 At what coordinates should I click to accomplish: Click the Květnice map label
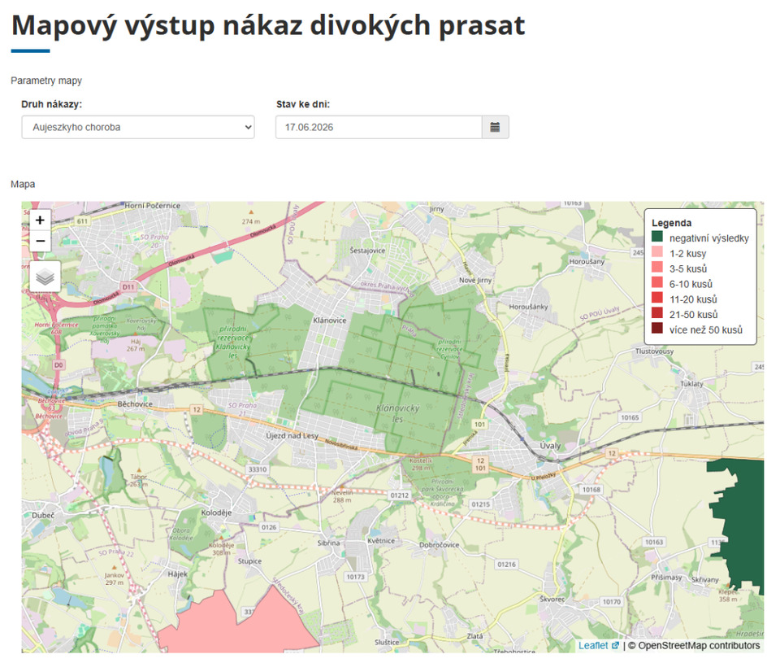pyautogui.click(x=381, y=541)
